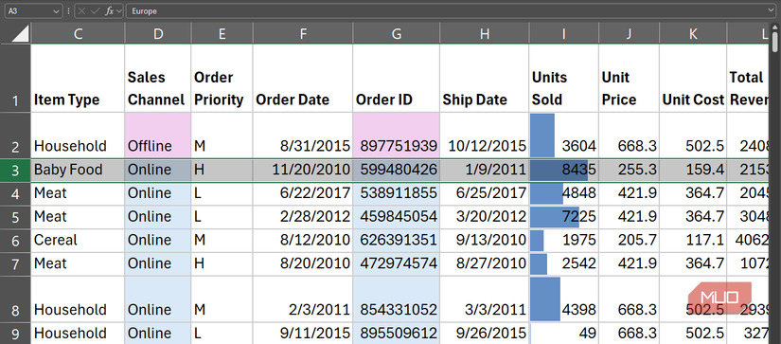Select column D header
781x344 pixels.
pos(158,33)
